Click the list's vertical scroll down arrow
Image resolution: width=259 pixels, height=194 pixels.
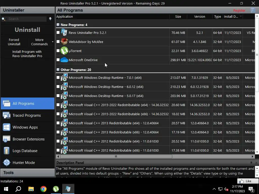coord(257,152)
